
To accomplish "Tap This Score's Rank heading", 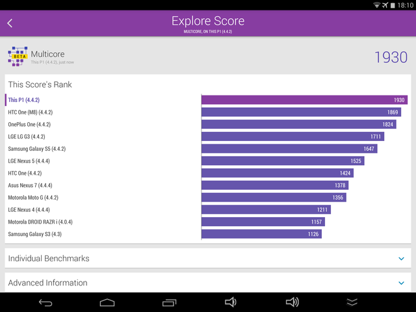I will coord(40,84).
